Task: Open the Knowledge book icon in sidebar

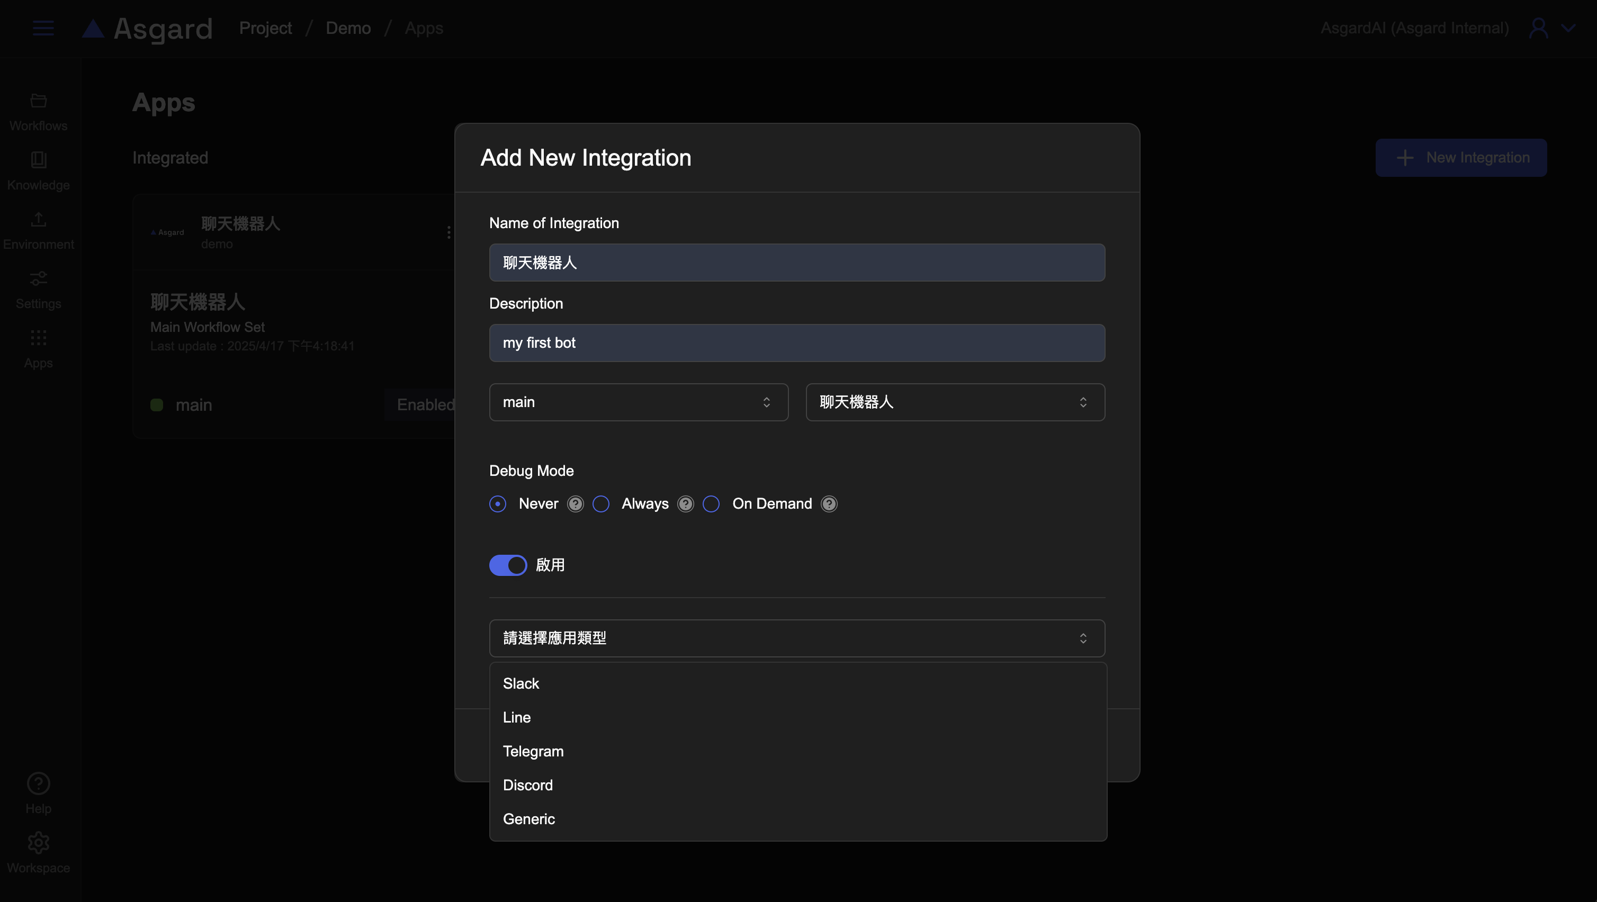Action: click(39, 160)
